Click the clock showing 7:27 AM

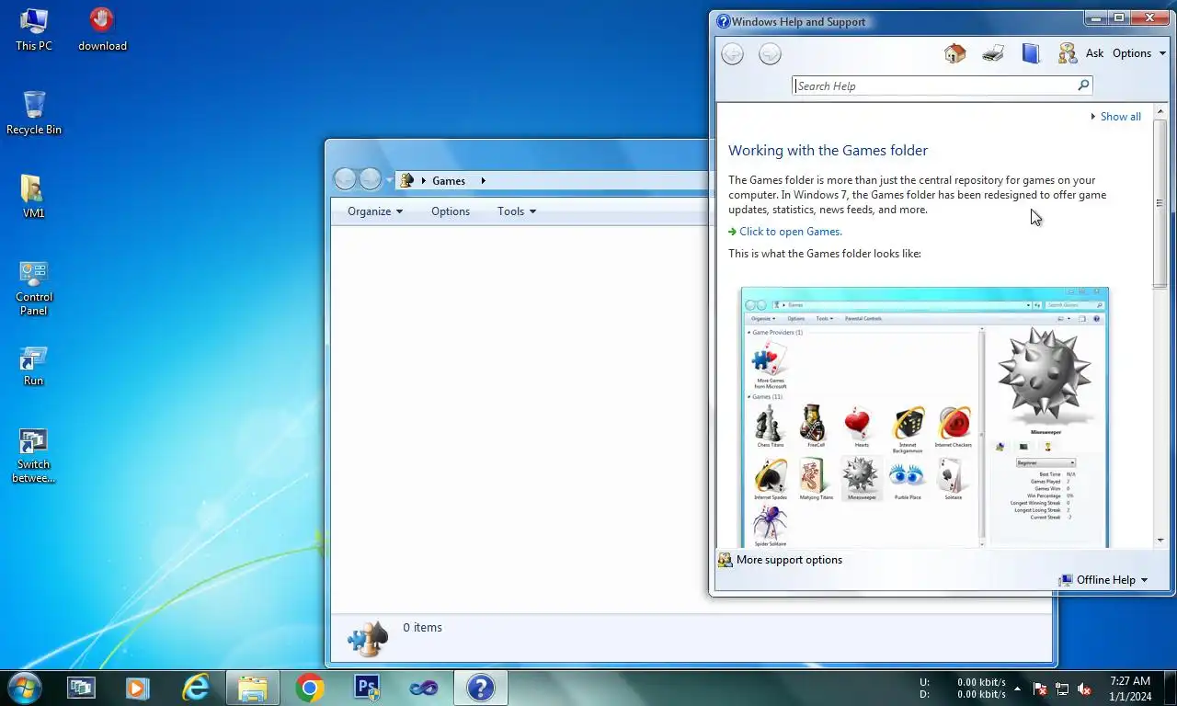pyautogui.click(x=1130, y=681)
